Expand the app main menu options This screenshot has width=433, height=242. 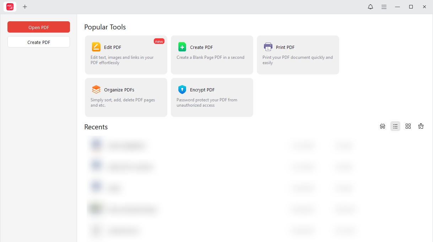[x=384, y=7]
